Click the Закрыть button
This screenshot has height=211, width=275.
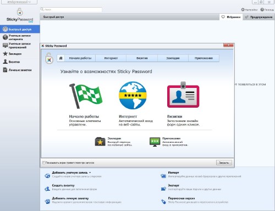pyautogui.click(x=224, y=163)
